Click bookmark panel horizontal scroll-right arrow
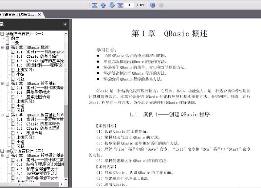This screenshot has height=188, width=261. (61, 184)
